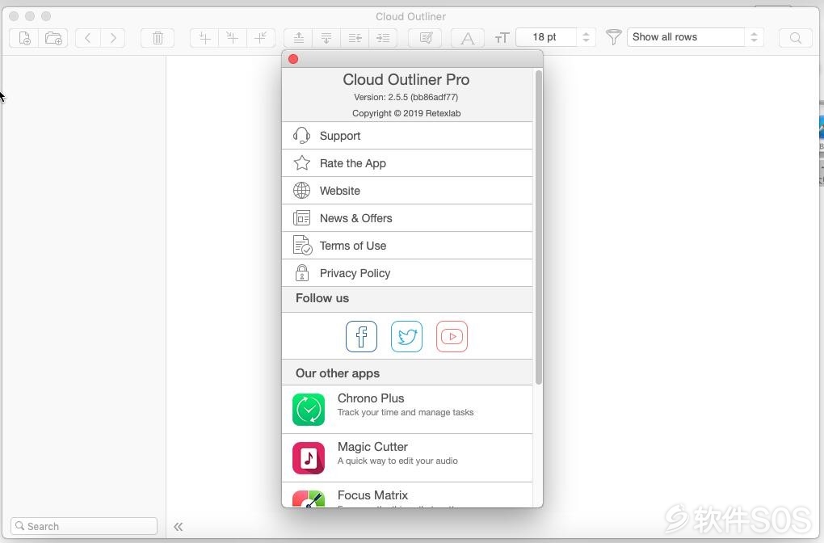This screenshot has width=824, height=543.
Task: Click the new folder toolbar icon
Action: click(53, 38)
